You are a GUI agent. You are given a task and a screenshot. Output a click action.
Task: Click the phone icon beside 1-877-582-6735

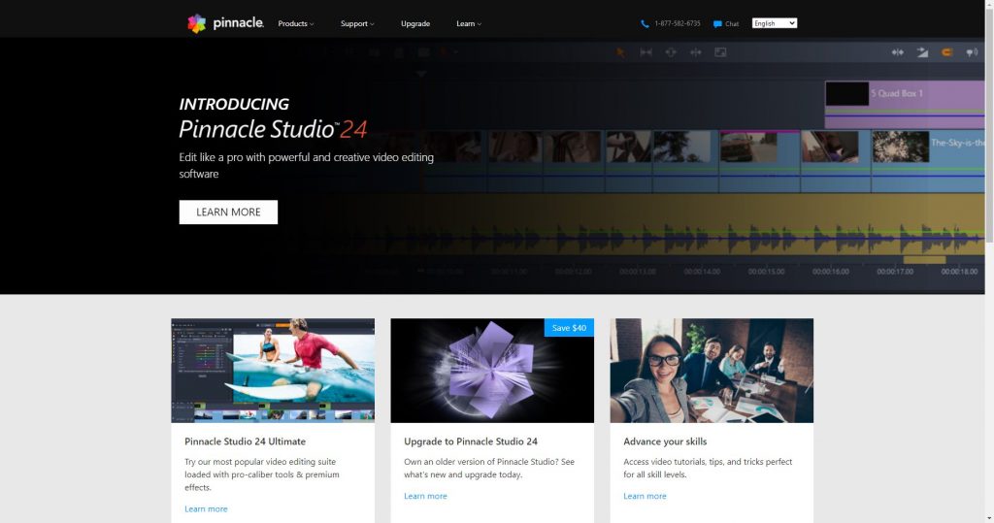click(645, 23)
